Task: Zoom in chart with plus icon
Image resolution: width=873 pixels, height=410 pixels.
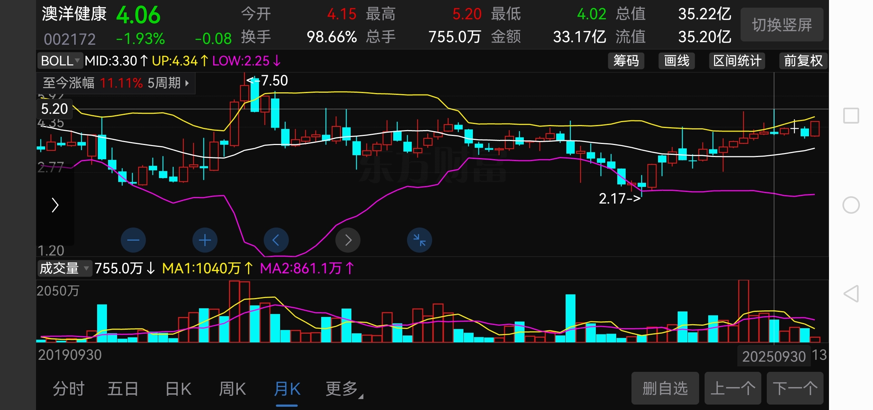Action: point(205,240)
